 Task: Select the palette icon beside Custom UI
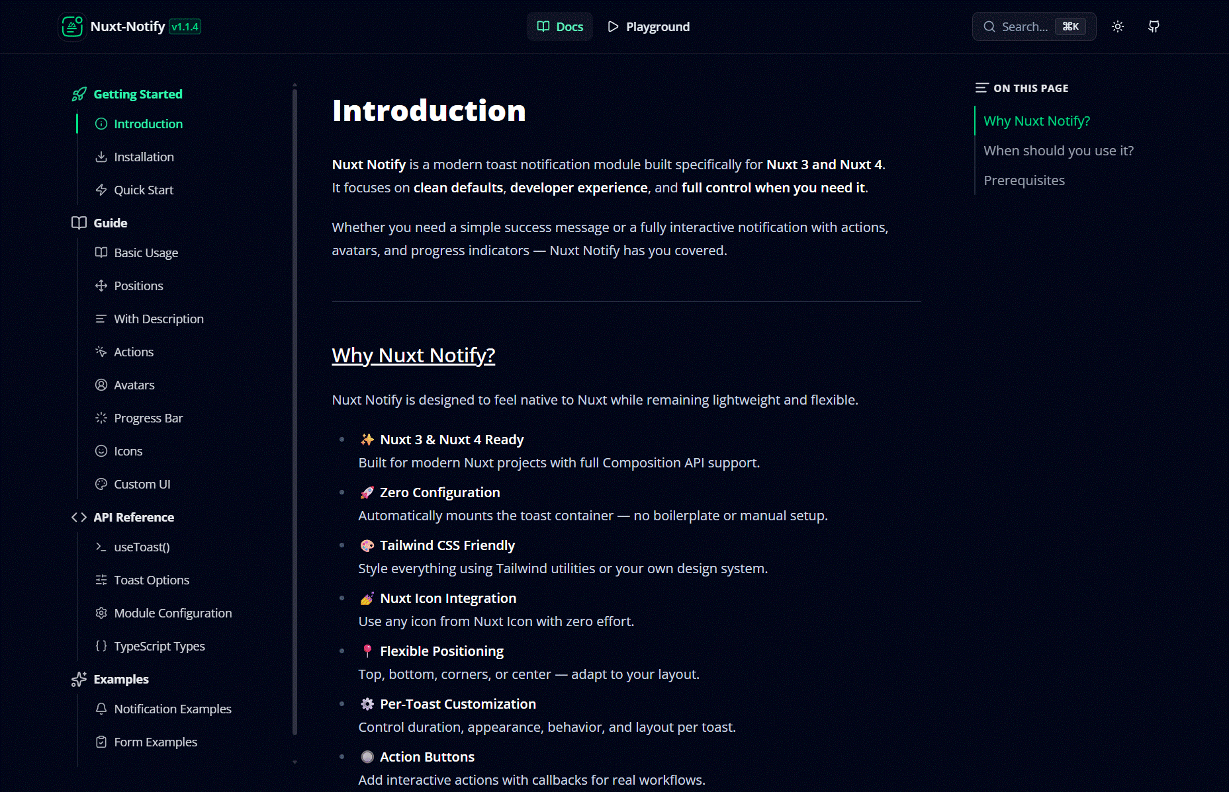coord(101,484)
